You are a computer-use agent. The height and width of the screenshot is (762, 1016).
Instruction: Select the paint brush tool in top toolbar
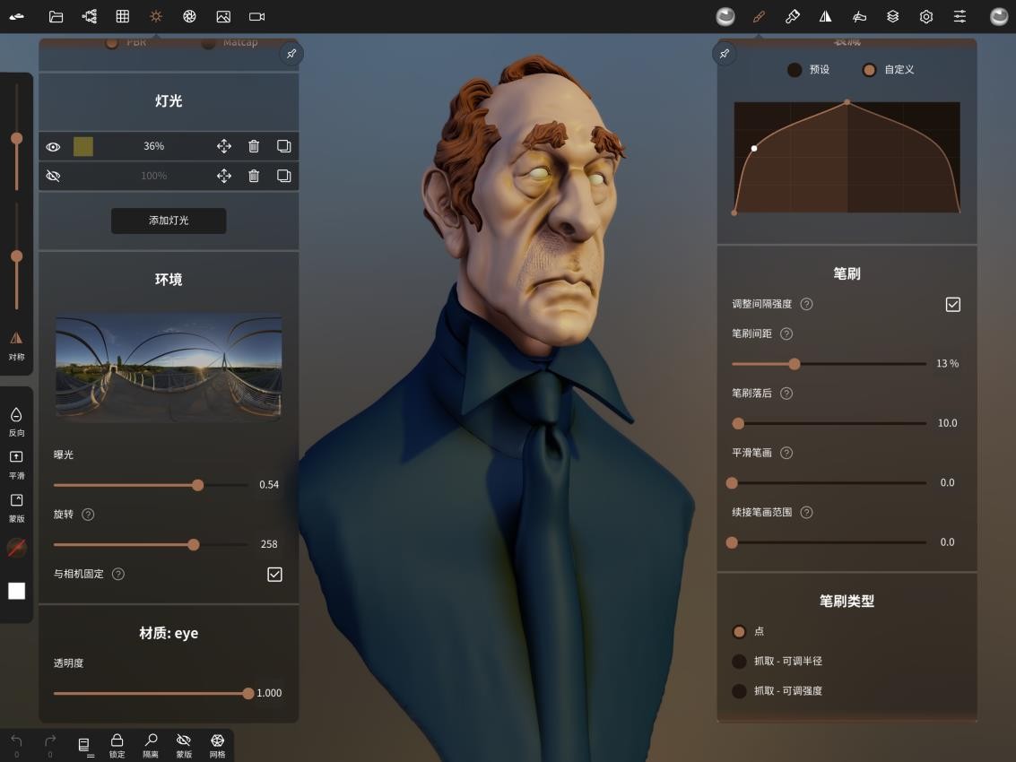759,15
